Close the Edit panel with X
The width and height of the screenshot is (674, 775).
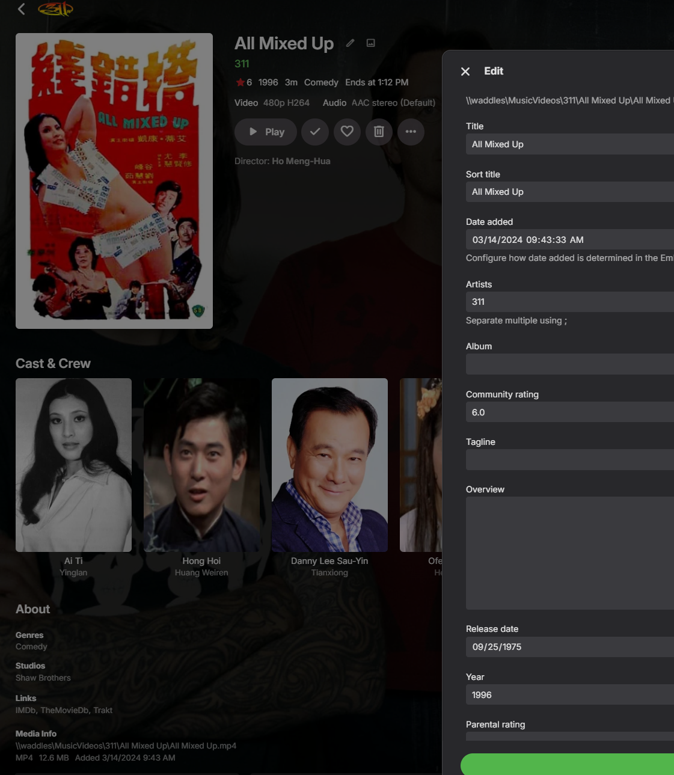tap(465, 72)
